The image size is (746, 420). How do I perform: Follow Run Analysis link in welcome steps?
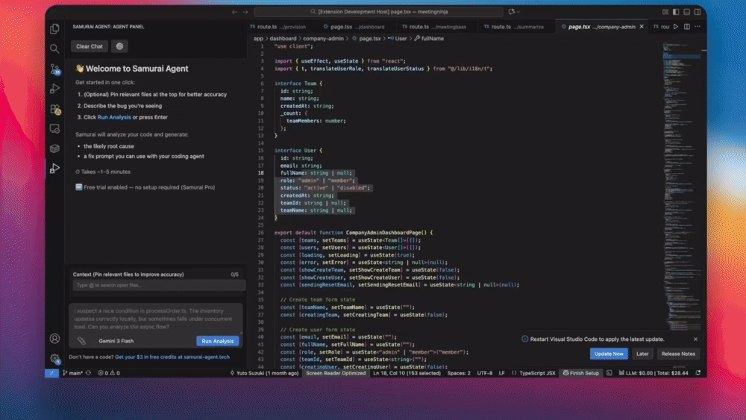[114, 117]
